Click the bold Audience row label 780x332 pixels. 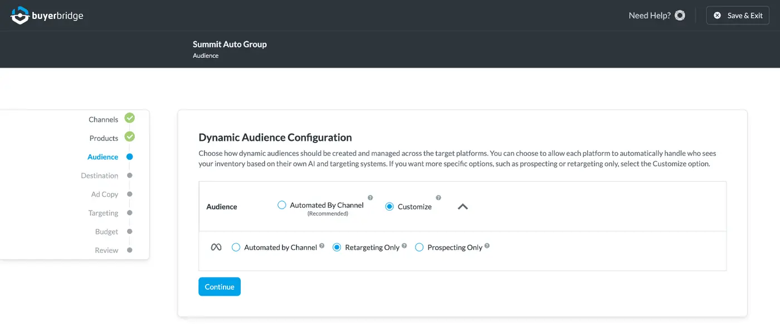coord(222,207)
